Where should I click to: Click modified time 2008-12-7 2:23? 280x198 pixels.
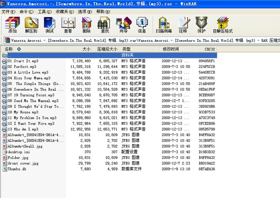(x=176, y=163)
